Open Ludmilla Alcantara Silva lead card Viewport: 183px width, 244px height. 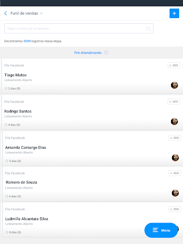(x=91, y=220)
